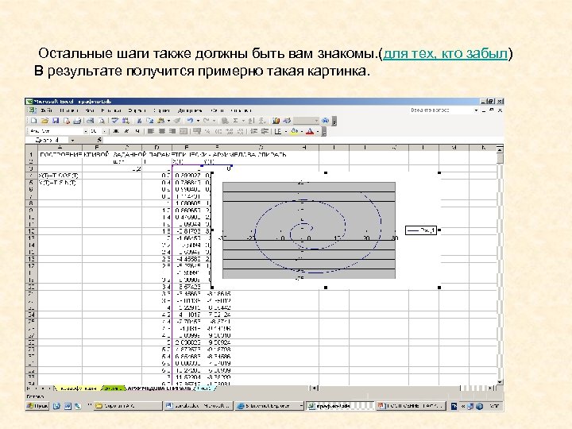Image resolution: width=572 pixels, height=429 pixels.
Task: Align cell text to the right
Action: click(x=172, y=131)
